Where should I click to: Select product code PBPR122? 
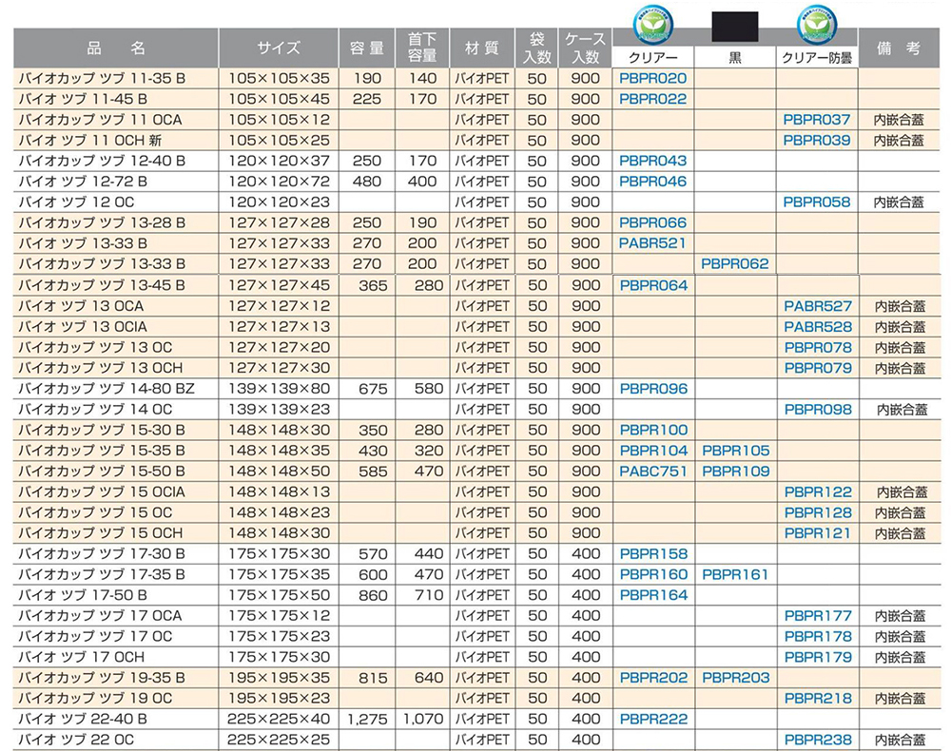click(818, 491)
